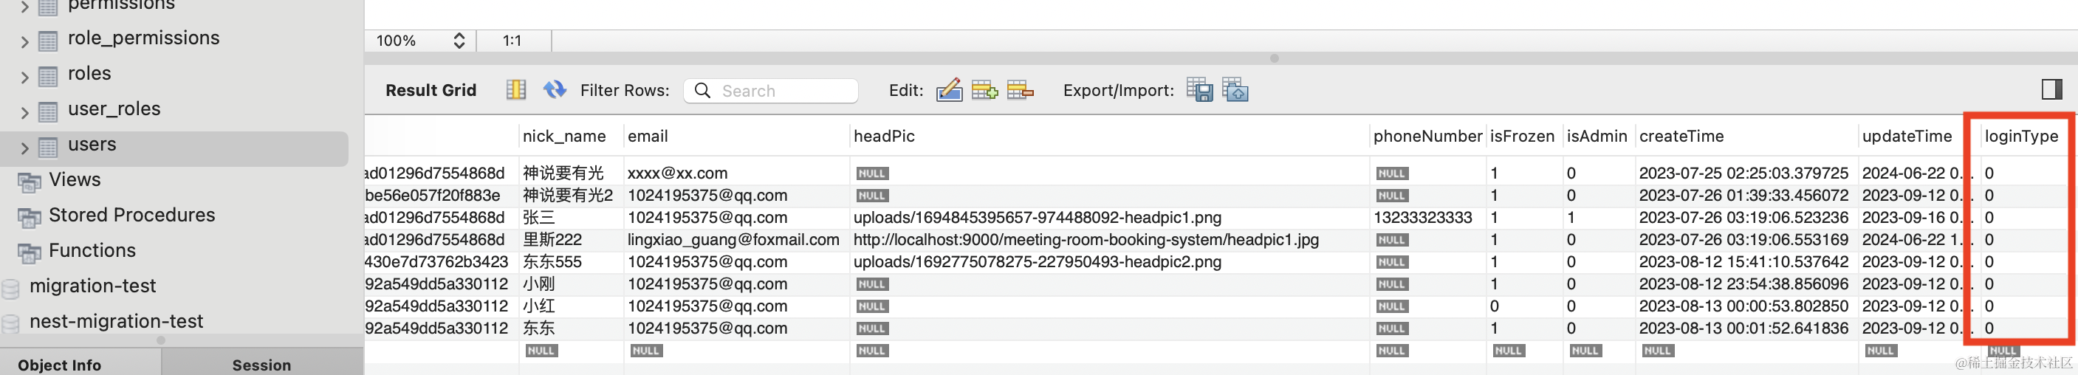Image resolution: width=2078 pixels, height=375 pixels.
Task: Click import records from file icon
Action: [1235, 90]
